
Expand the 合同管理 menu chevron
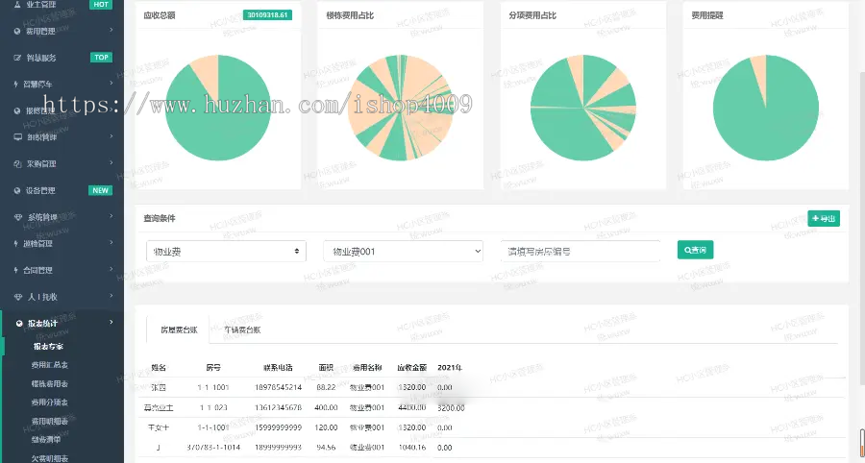pyautogui.click(x=111, y=269)
